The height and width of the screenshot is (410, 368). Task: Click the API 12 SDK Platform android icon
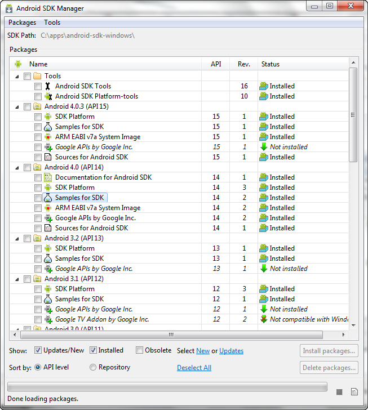(48, 289)
